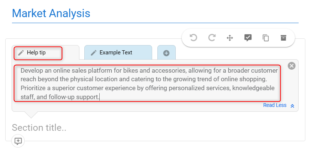Click the pencil icon beside Example Text
The height and width of the screenshot is (152, 314).
(x=94, y=53)
